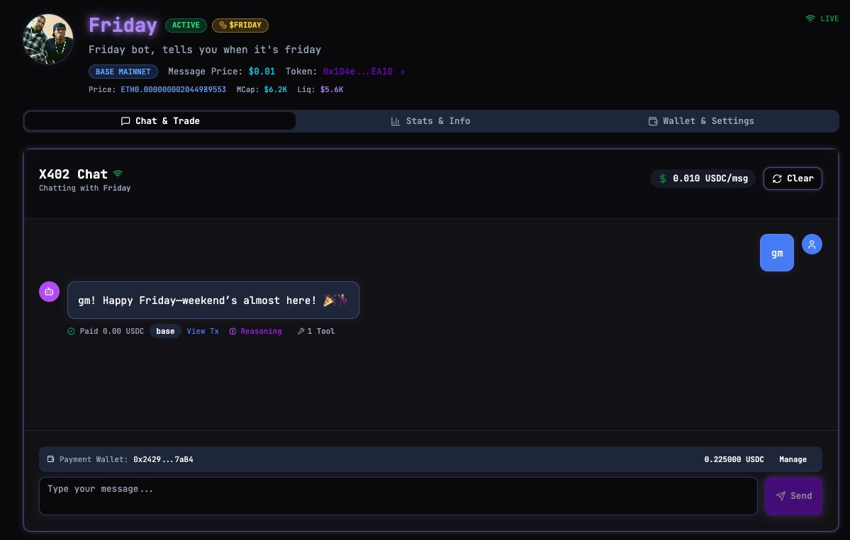The width and height of the screenshot is (850, 540).
Task: Click the wrench icon beside 1 Tool
Action: (x=301, y=331)
